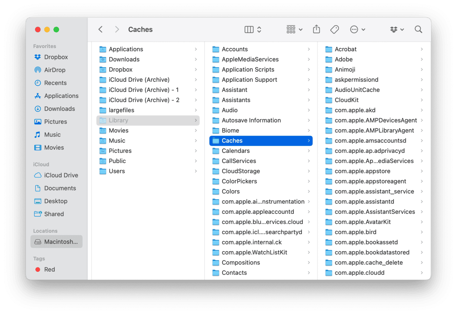Select the Application Scripts folder
Screen dimensions: 457x314
261,70
